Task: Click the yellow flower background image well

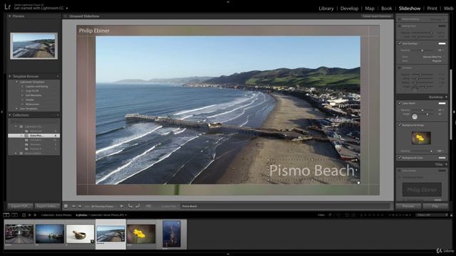Action: tap(421, 138)
